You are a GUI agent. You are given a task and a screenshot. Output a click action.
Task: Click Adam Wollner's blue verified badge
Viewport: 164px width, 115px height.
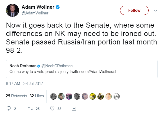(x=58, y=7)
